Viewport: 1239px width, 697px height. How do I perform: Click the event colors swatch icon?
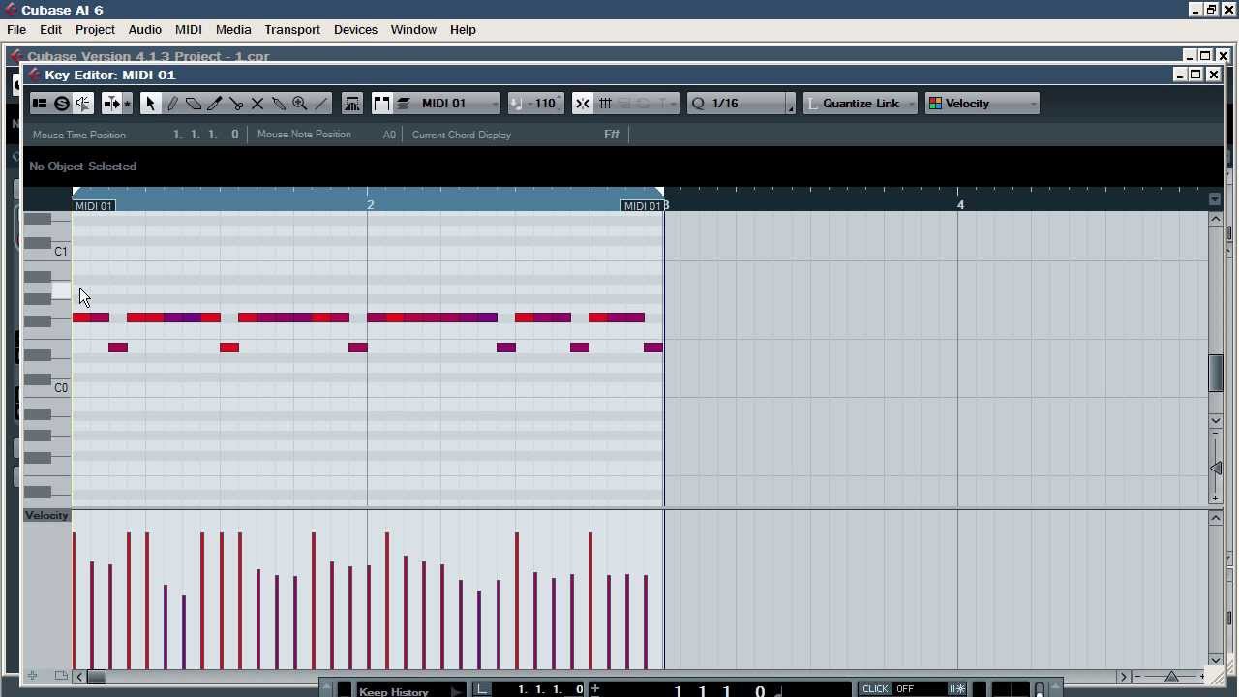pos(935,104)
